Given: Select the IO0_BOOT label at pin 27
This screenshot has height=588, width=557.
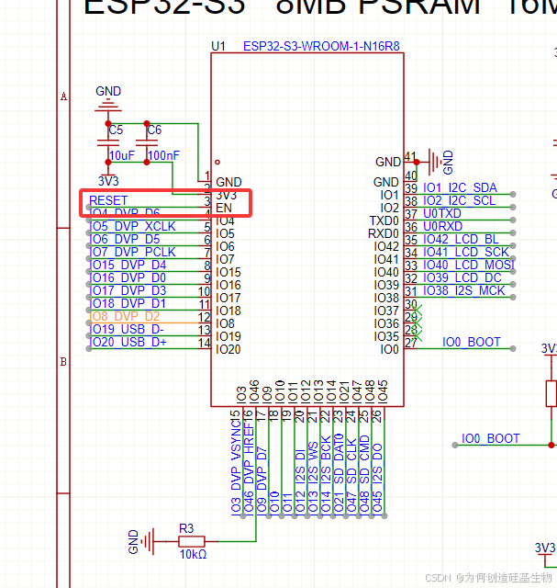Looking at the screenshot, I should [x=472, y=342].
